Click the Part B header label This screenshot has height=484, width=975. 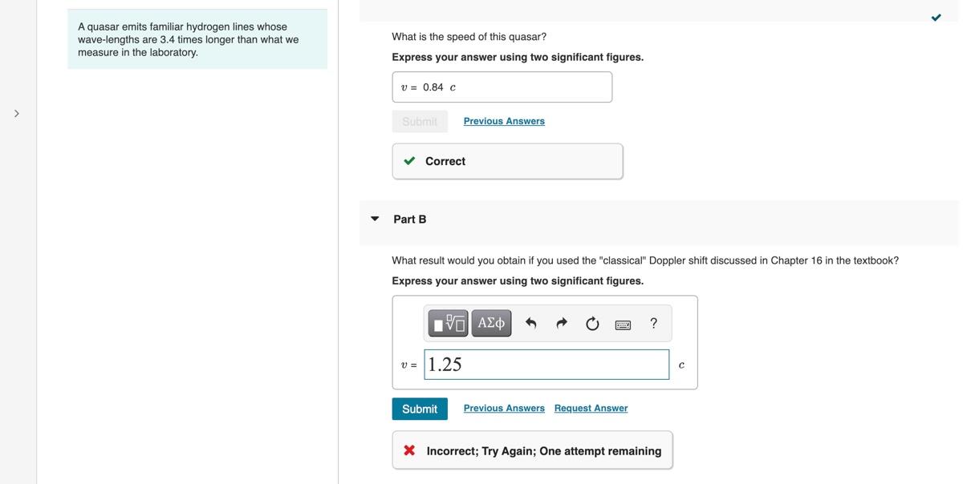pos(410,220)
